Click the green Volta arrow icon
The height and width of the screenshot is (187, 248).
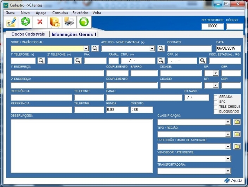[84, 22]
